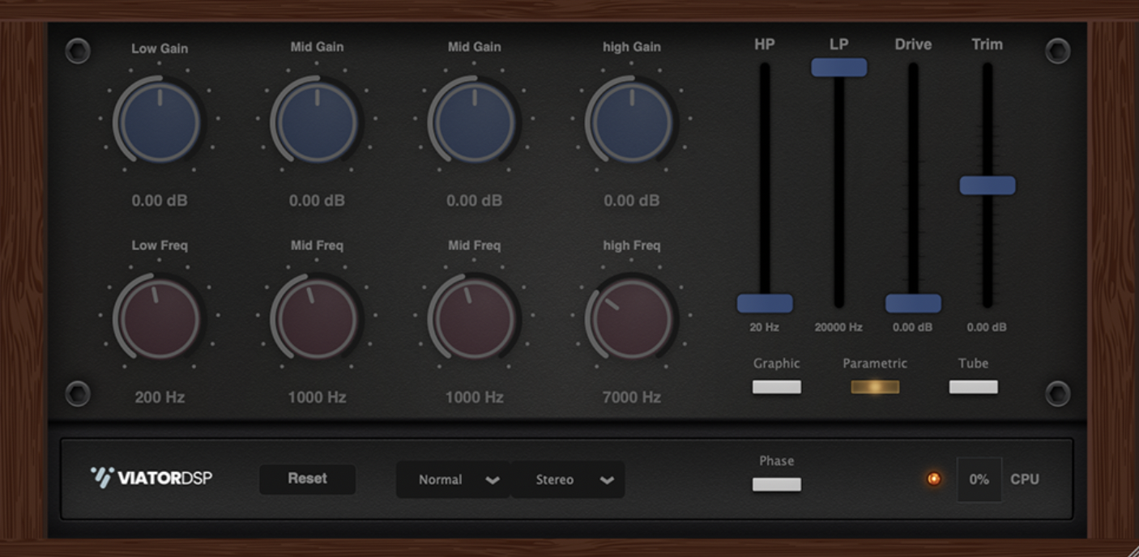The width and height of the screenshot is (1139, 557).
Task: Click the high Gain knob
Action: pyautogui.click(x=631, y=122)
